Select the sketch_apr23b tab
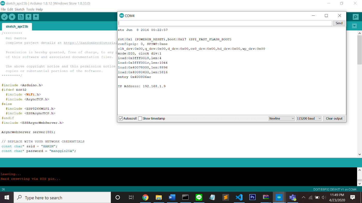362x203 pixels. coord(17,26)
